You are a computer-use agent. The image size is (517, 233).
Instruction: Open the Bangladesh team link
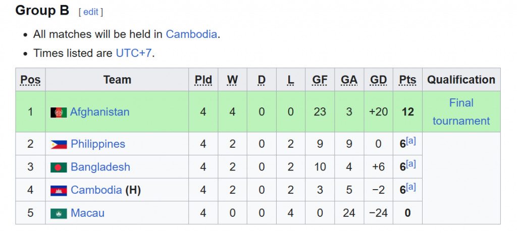point(100,167)
